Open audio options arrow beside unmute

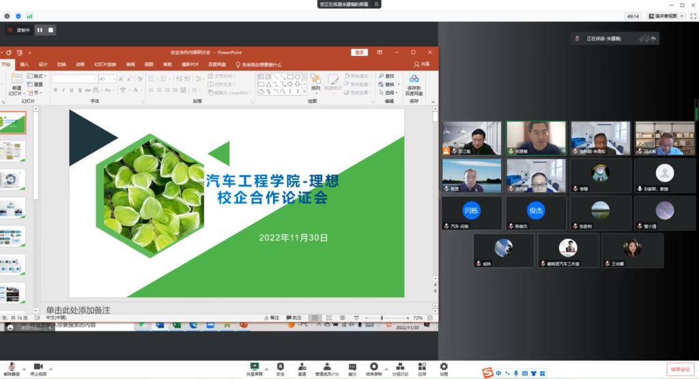coord(24,369)
